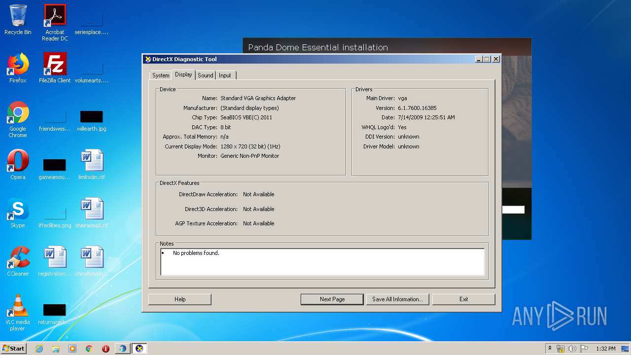Click the taskbar clock showing 1:32 PM
631x355 pixels.
(605, 349)
